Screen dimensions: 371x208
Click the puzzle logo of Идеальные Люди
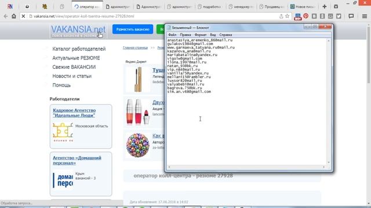(x=63, y=132)
